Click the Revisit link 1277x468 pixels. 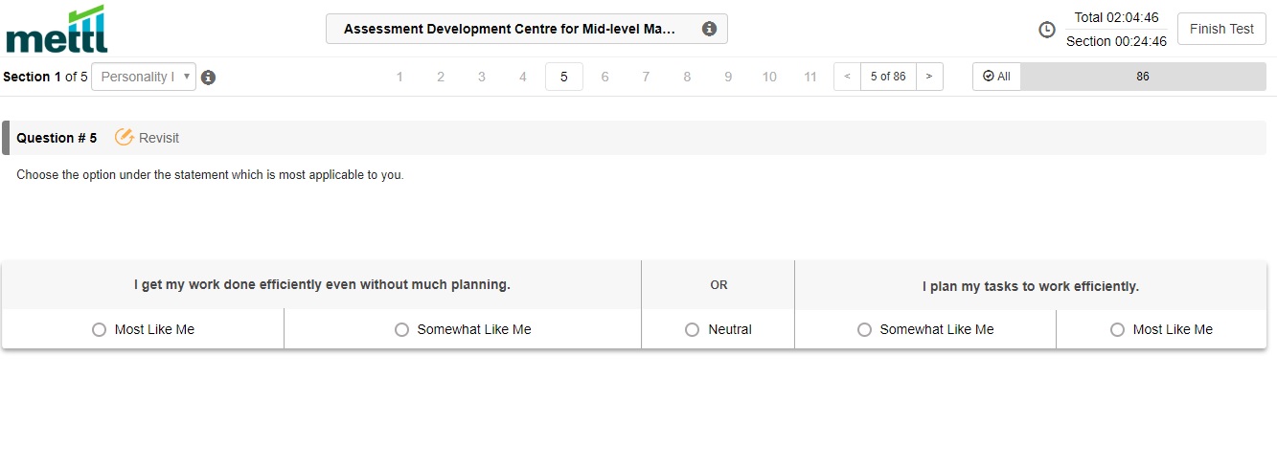pyautogui.click(x=159, y=138)
